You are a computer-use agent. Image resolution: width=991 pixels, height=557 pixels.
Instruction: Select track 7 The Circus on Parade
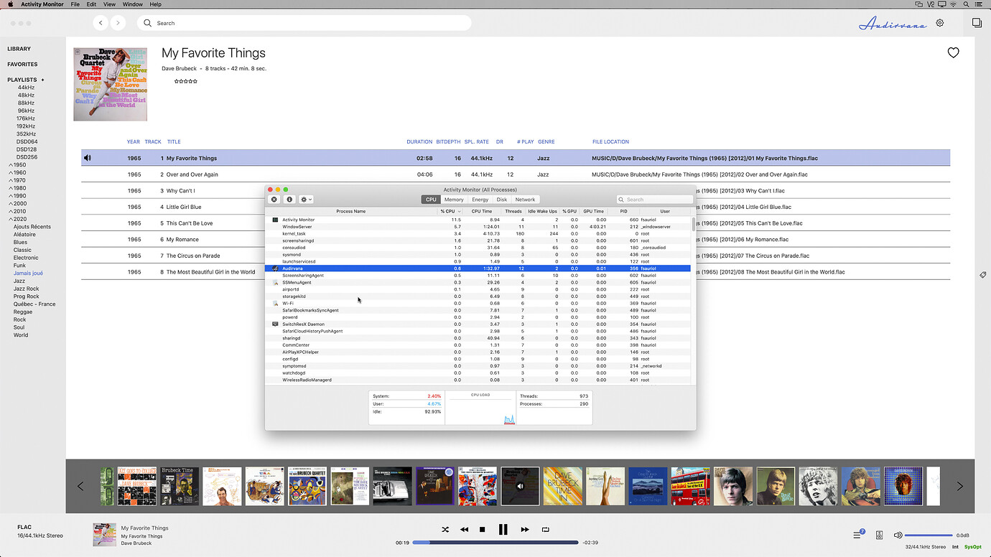516,256
